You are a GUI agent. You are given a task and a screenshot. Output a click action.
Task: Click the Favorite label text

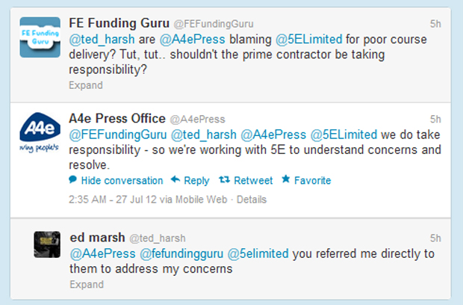pos(313,180)
